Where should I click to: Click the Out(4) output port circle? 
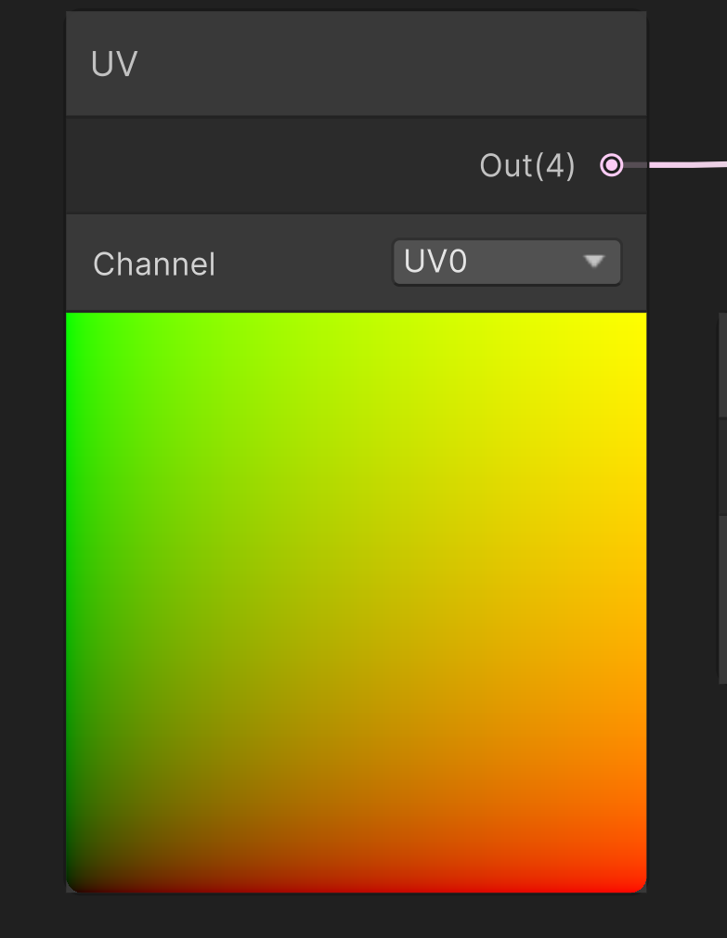[611, 165]
